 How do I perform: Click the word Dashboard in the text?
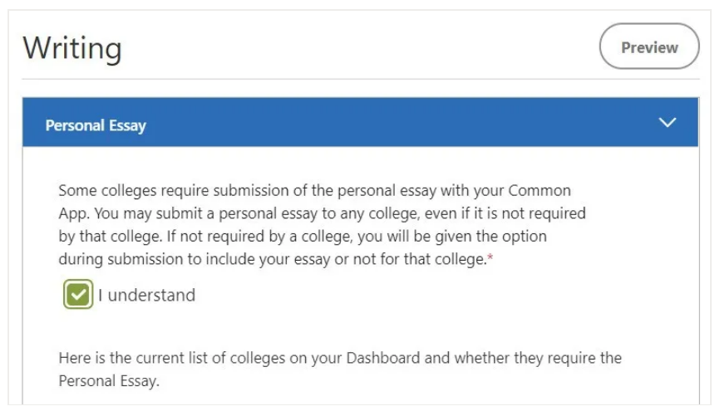pyautogui.click(x=383, y=358)
